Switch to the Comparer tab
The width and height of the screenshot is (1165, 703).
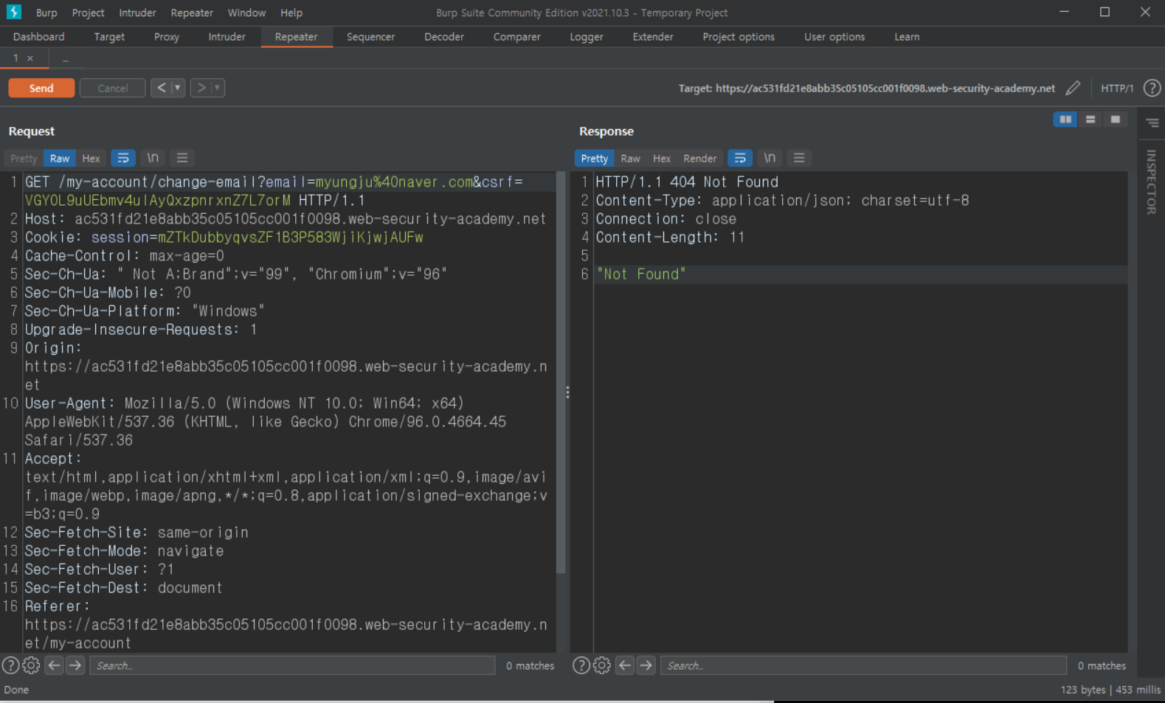pyautogui.click(x=516, y=37)
